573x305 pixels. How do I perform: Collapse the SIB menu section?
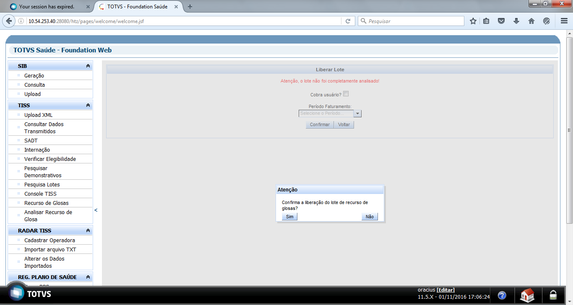pos(88,66)
